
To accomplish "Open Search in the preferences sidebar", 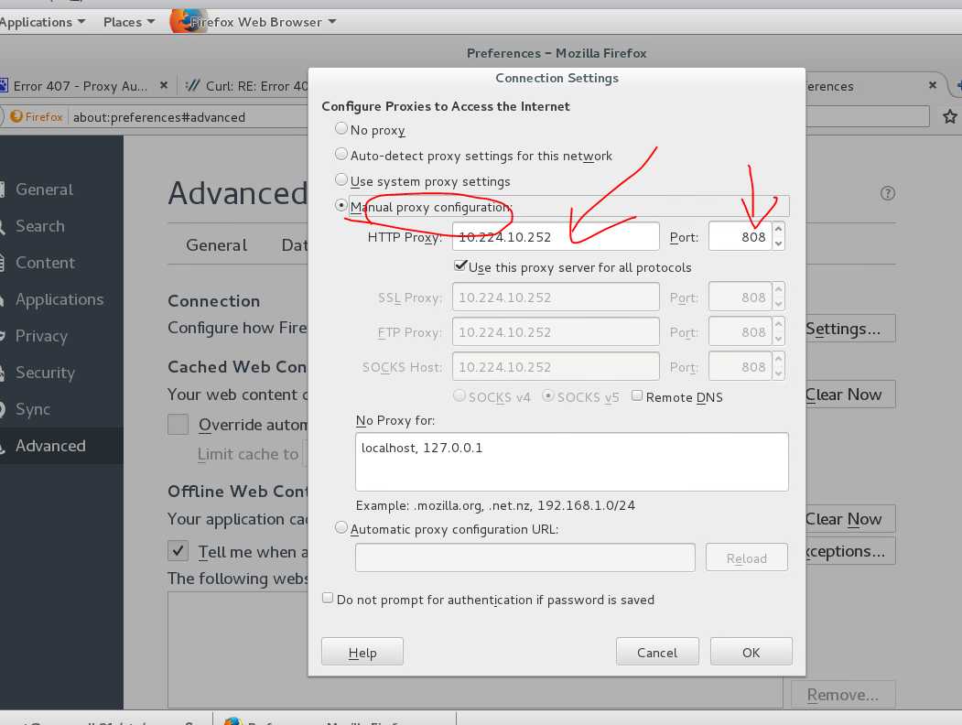I will tap(40, 226).
